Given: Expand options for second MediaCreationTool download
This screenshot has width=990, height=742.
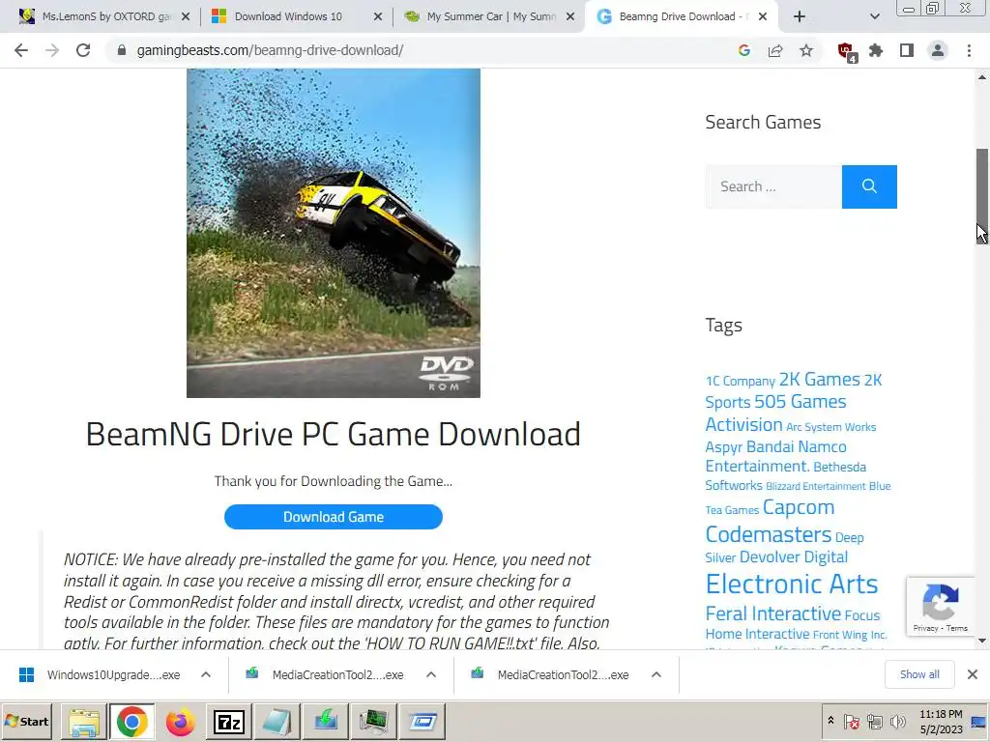Looking at the screenshot, I should [656, 675].
